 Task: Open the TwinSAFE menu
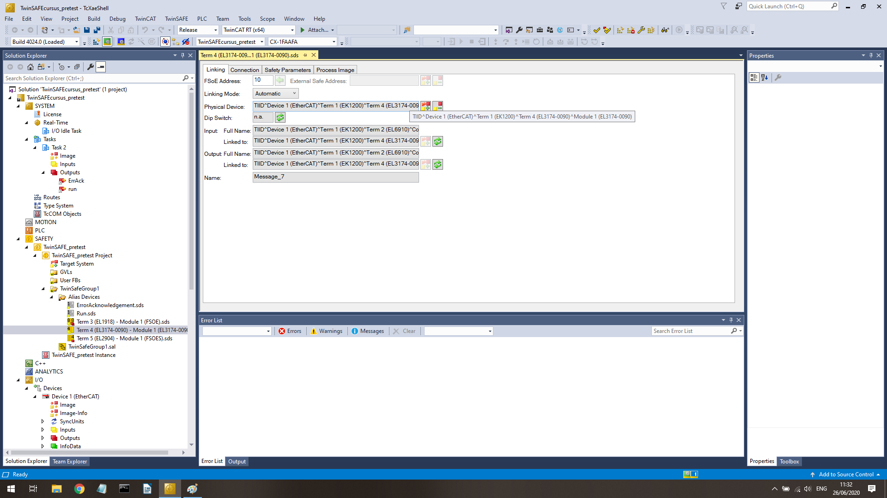pos(176,19)
